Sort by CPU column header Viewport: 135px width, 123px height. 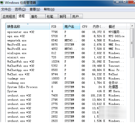(x=84, y=26)
